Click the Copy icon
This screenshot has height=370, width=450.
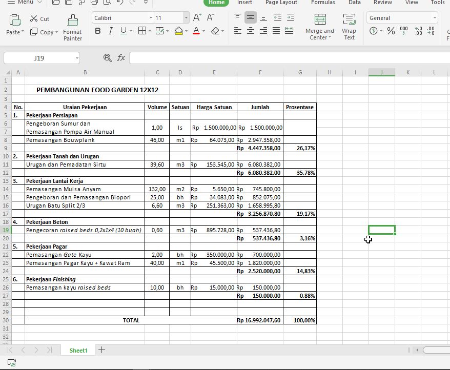point(34,32)
